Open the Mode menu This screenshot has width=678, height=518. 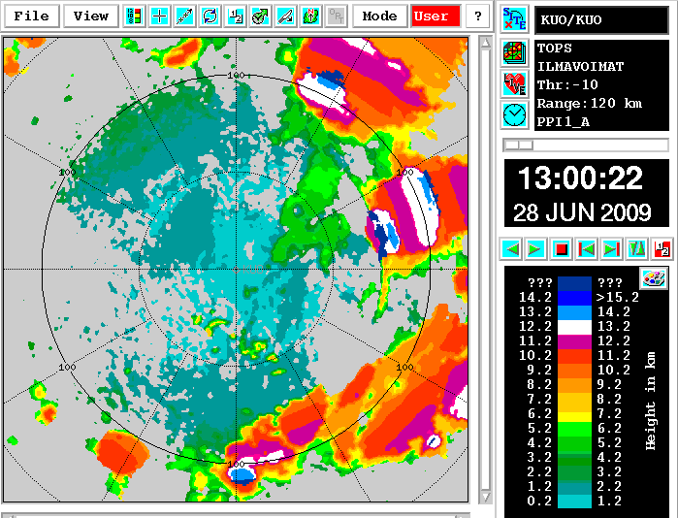pyautogui.click(x=379, y=16)
